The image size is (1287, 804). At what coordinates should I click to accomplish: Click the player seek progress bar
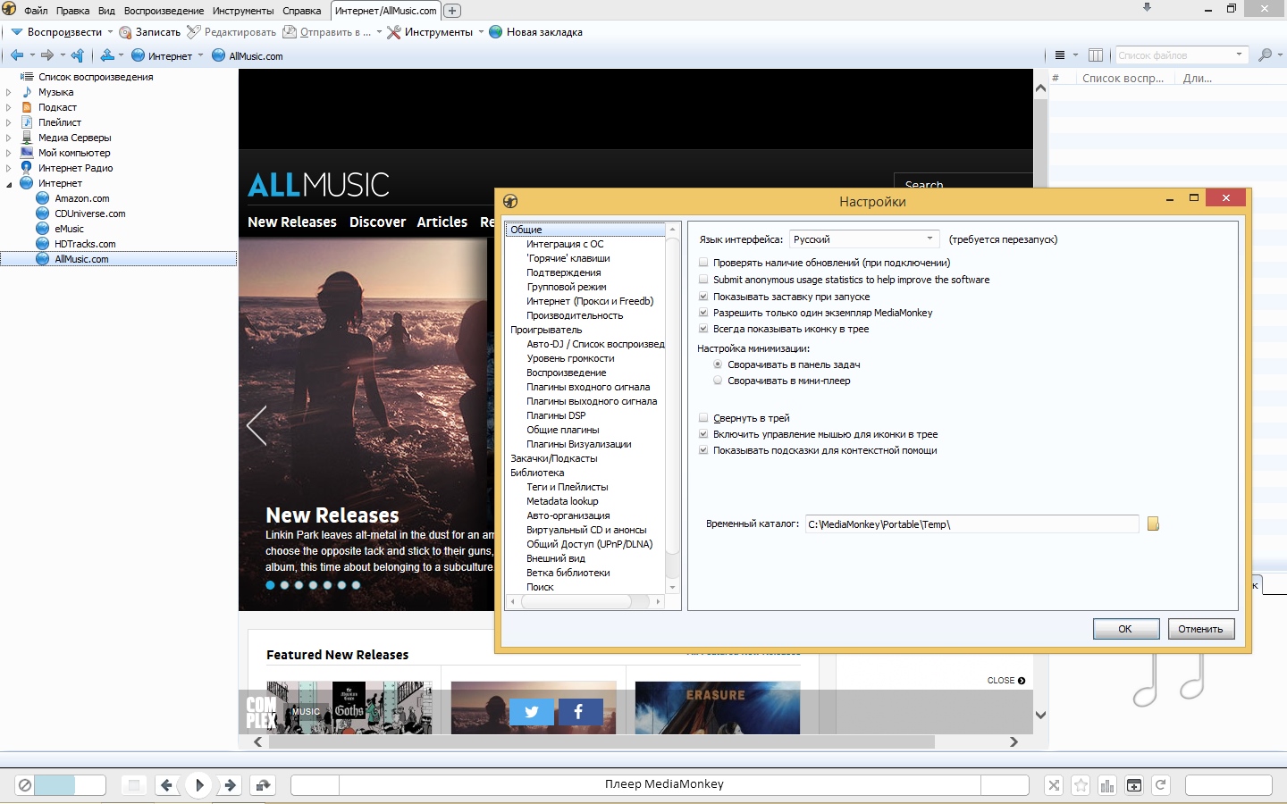click(660, 784)
